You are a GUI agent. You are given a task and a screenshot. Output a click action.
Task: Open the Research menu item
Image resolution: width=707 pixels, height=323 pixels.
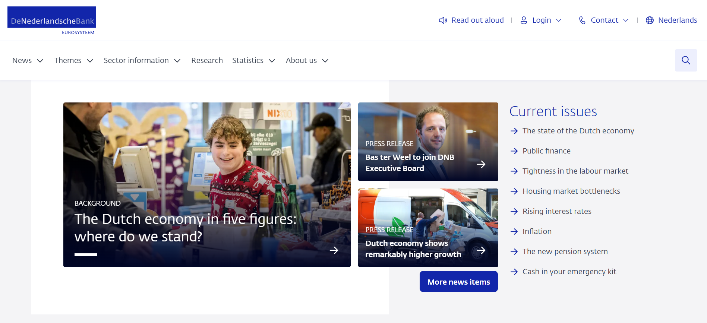click(207, 60)
